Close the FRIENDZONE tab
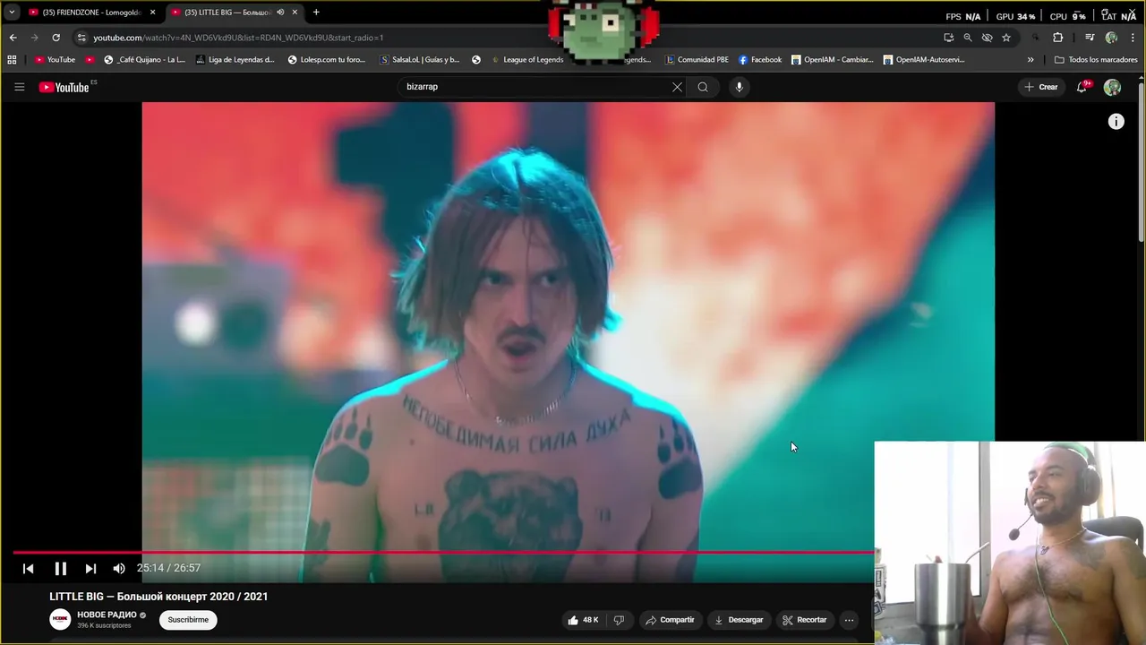 [152, 13]
